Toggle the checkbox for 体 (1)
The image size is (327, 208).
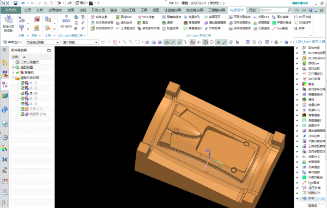pyautogui.click(x=22, y=88)
